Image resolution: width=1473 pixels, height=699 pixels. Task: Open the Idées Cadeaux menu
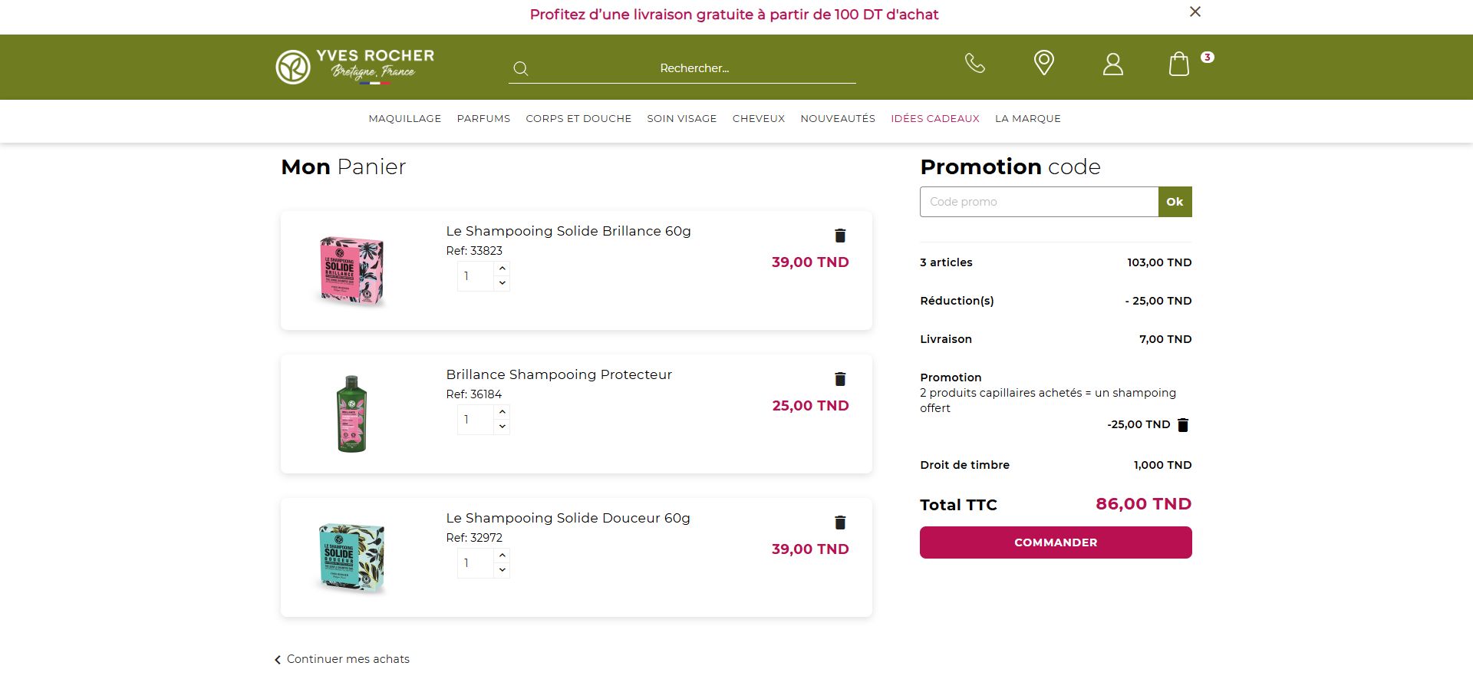pos(934,119)
